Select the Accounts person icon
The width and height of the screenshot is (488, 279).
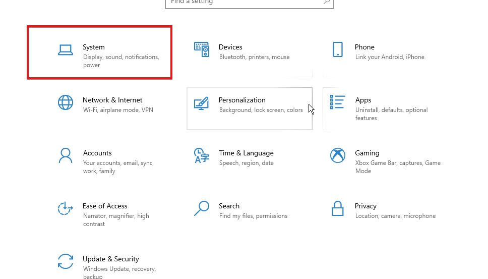pyautogui.click(x=66, y=155)
